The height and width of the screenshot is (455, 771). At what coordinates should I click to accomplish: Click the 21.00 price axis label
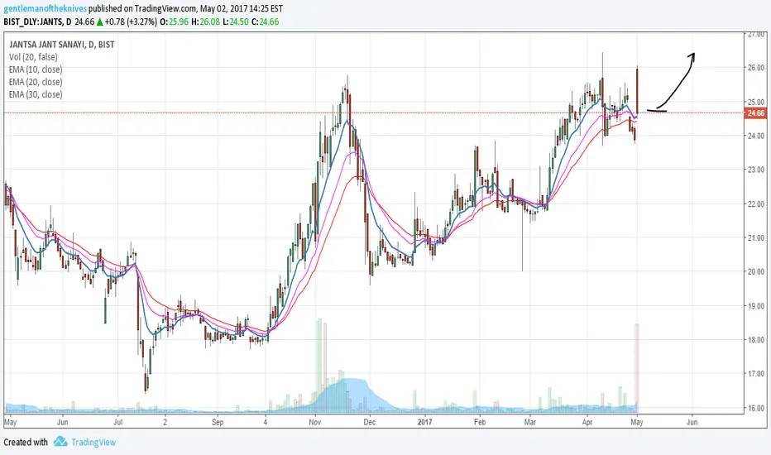tap(756, 237)
